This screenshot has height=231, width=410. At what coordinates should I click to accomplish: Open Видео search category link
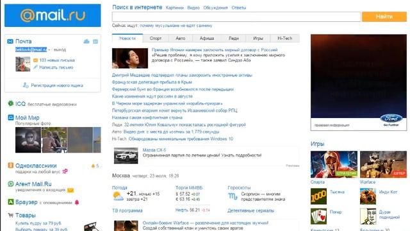tap(193, 8)
